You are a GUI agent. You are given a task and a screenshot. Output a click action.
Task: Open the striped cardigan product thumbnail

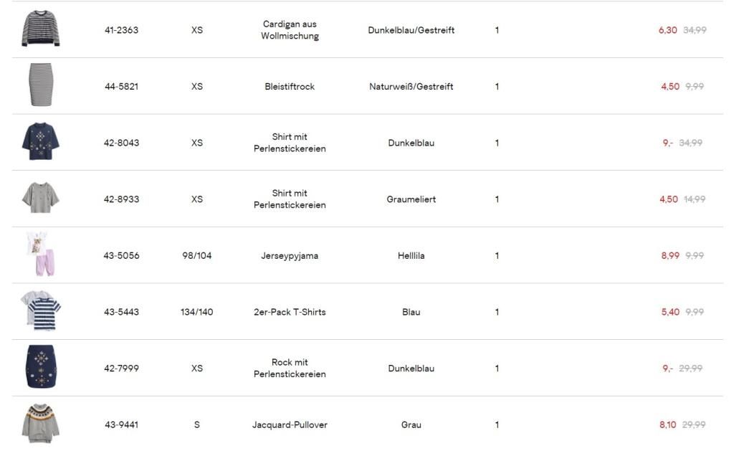(41, 29)
